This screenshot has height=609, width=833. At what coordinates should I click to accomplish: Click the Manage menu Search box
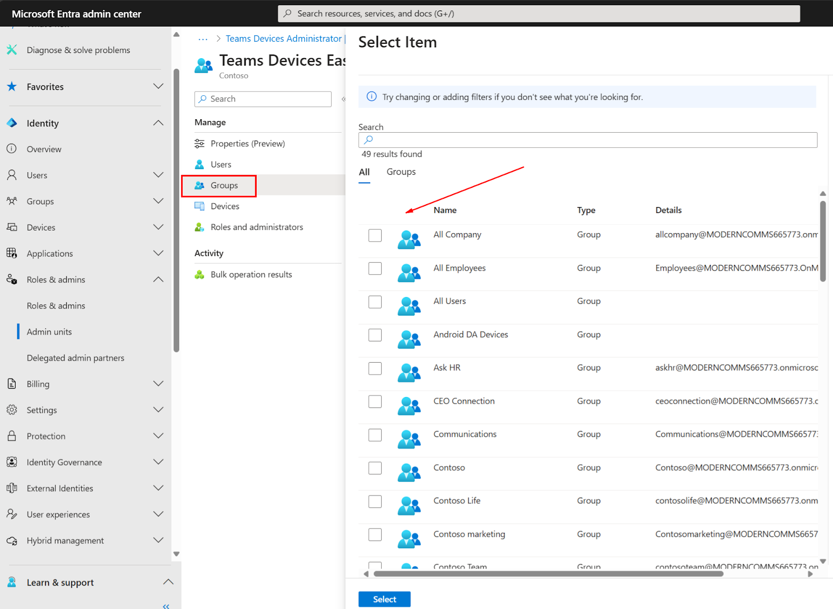click(263, 99)
